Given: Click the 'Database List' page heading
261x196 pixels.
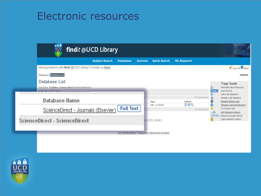Looking at the screenshot, I should (52, 82).
